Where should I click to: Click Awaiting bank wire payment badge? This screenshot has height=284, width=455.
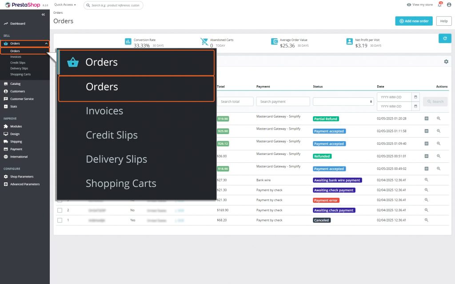click(337, 180)
